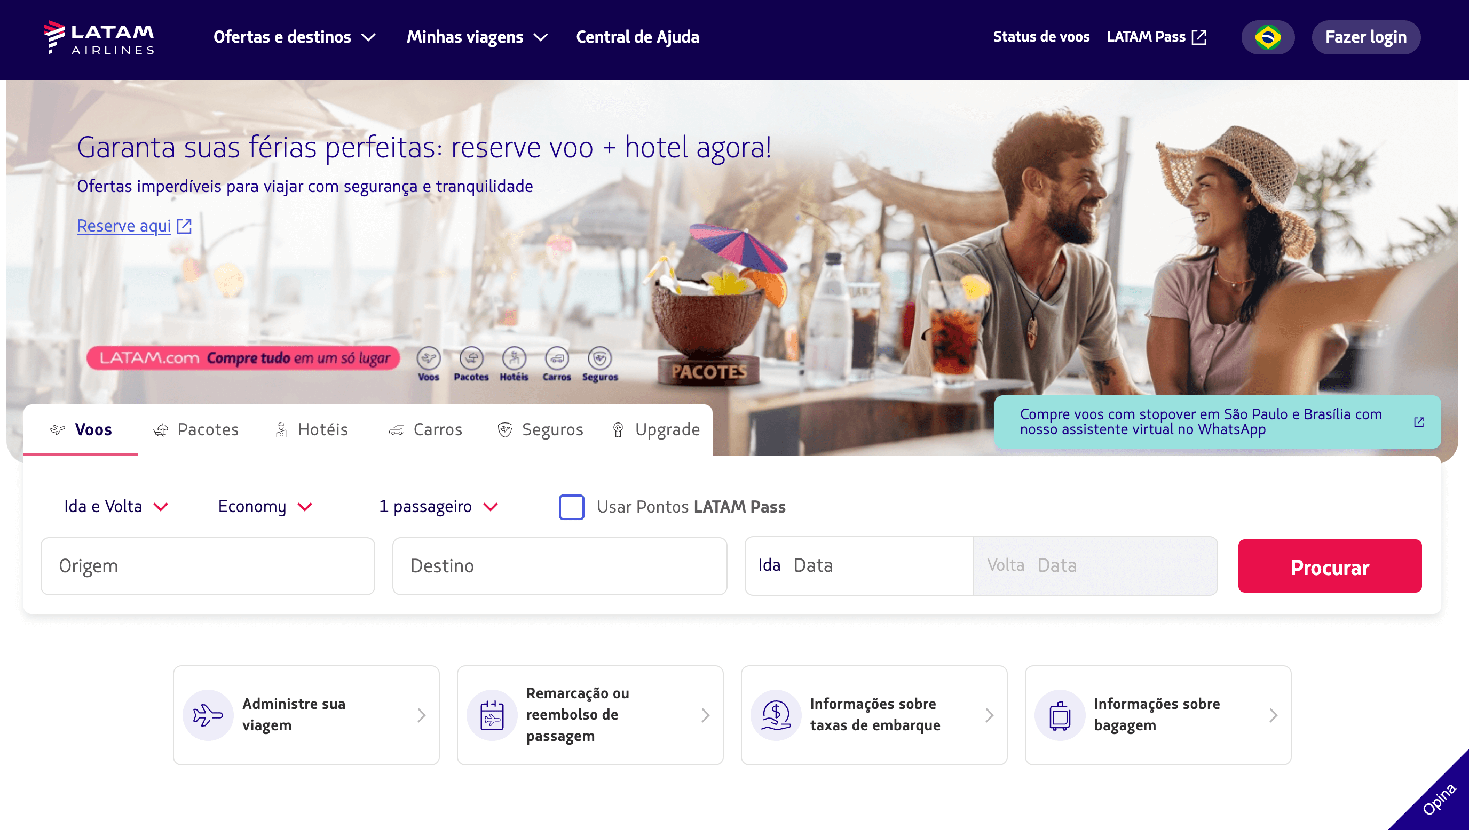Open Informações sobre taxas de embarque card
This screenshot has width=1469, height=830.
pyautogui.click(x=874, y=715)
